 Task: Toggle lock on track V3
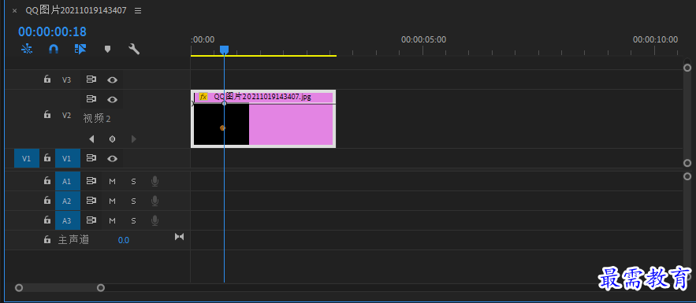pyautogui.click(x=47, y=79)
